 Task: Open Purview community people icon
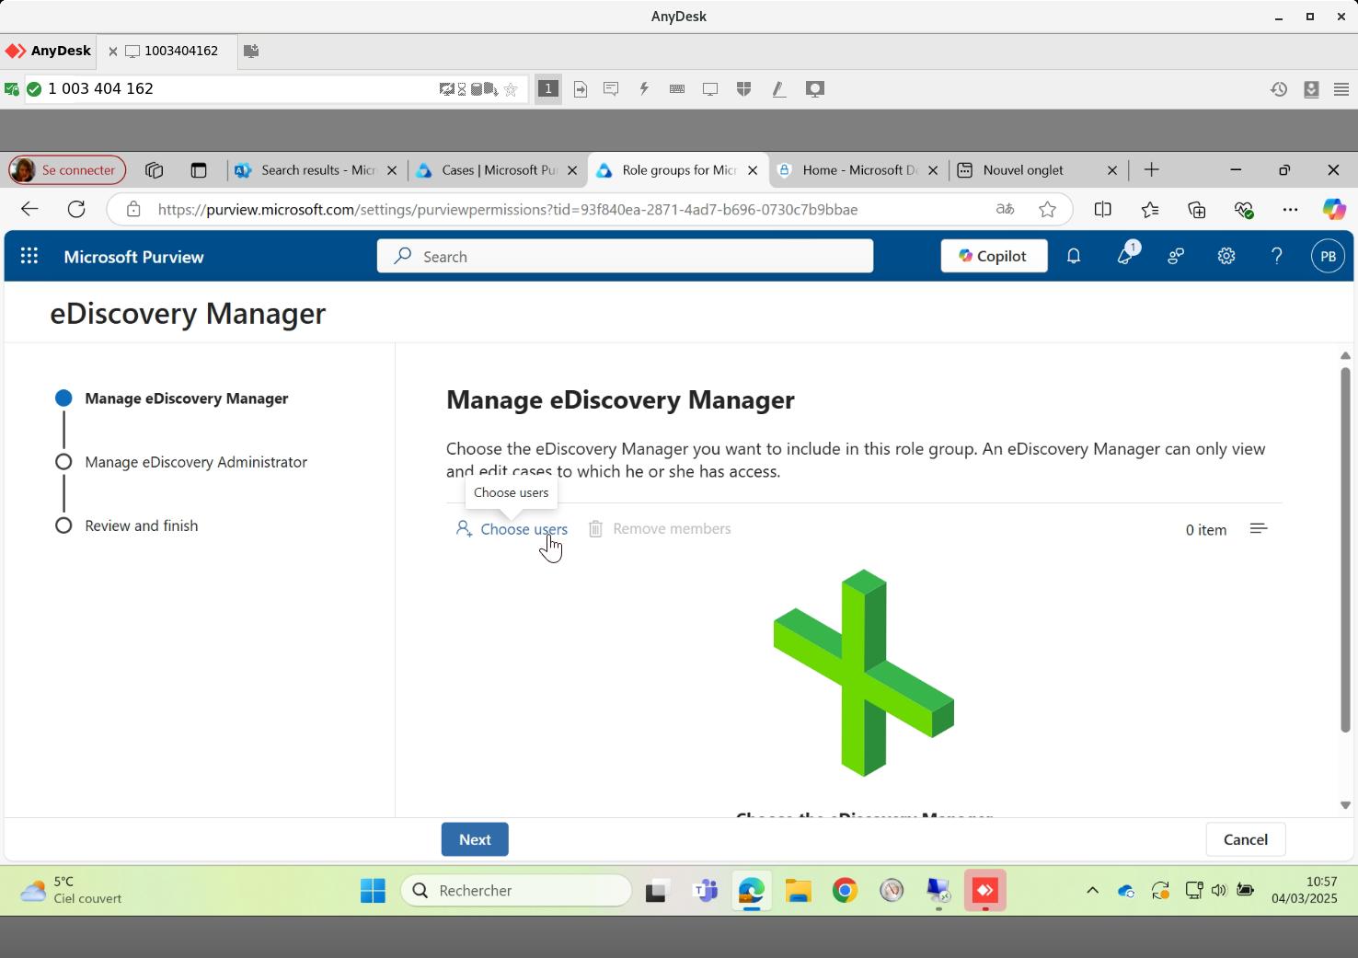[x=1176, y=257]
